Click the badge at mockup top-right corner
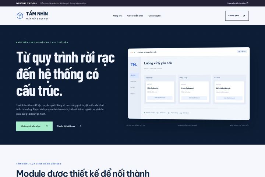 click(242, 51)
